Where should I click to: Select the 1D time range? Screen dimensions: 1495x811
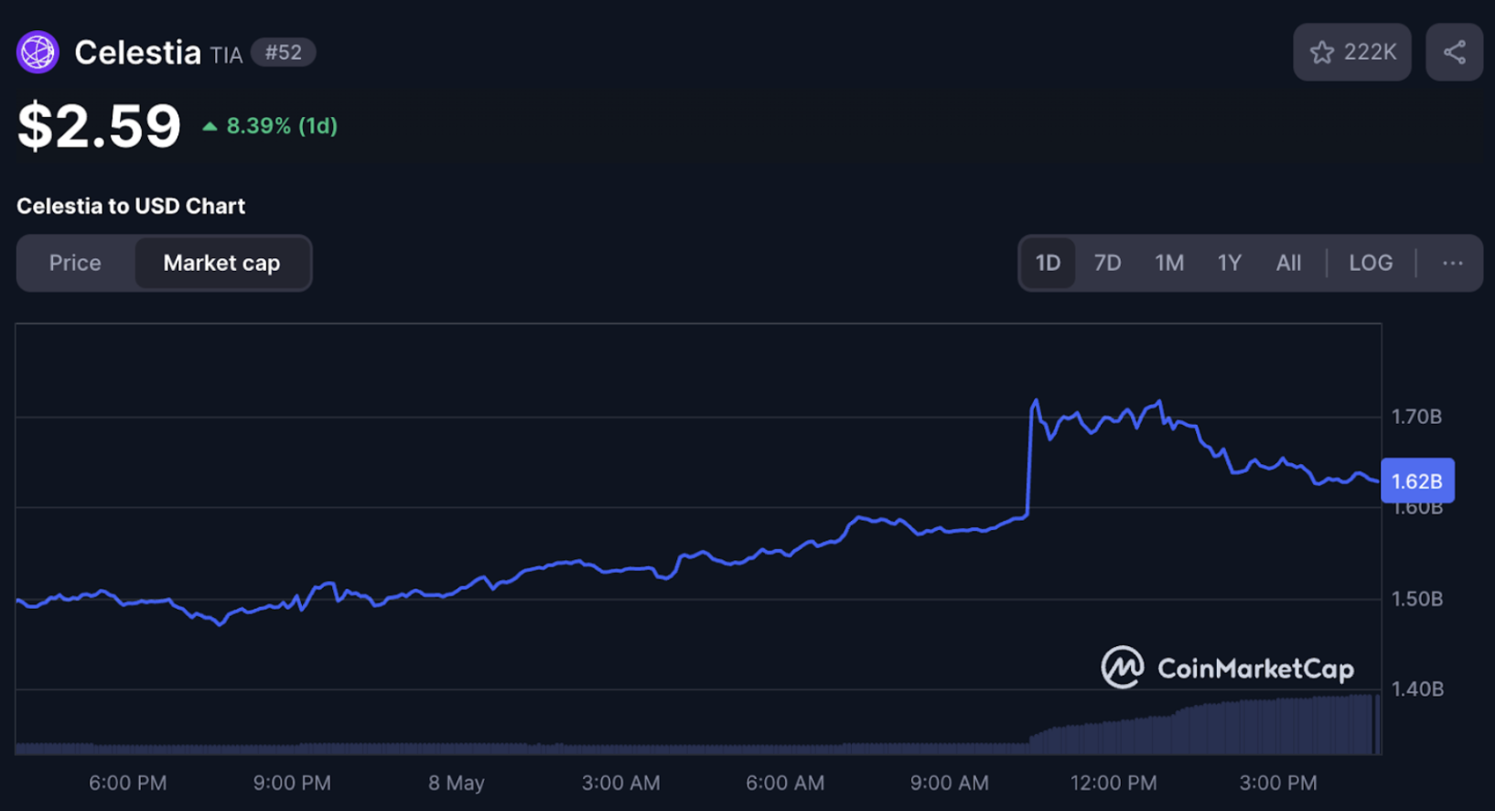(x=1049, y=264)
